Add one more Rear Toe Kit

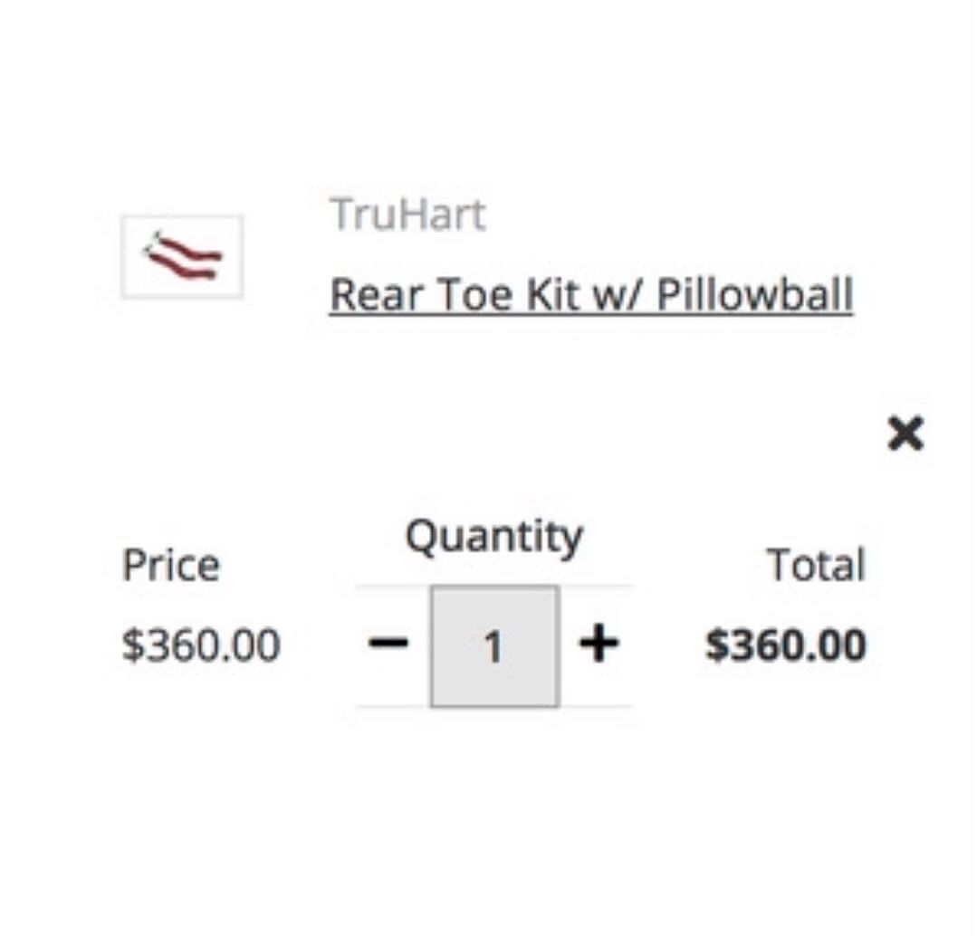click(x=599, y=645)
